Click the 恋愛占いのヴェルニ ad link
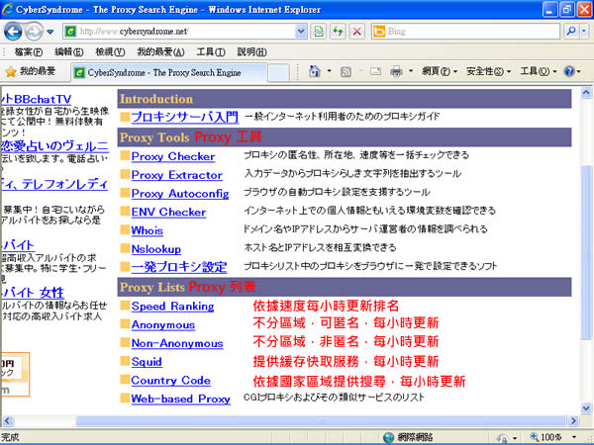 tap(54, 146)
